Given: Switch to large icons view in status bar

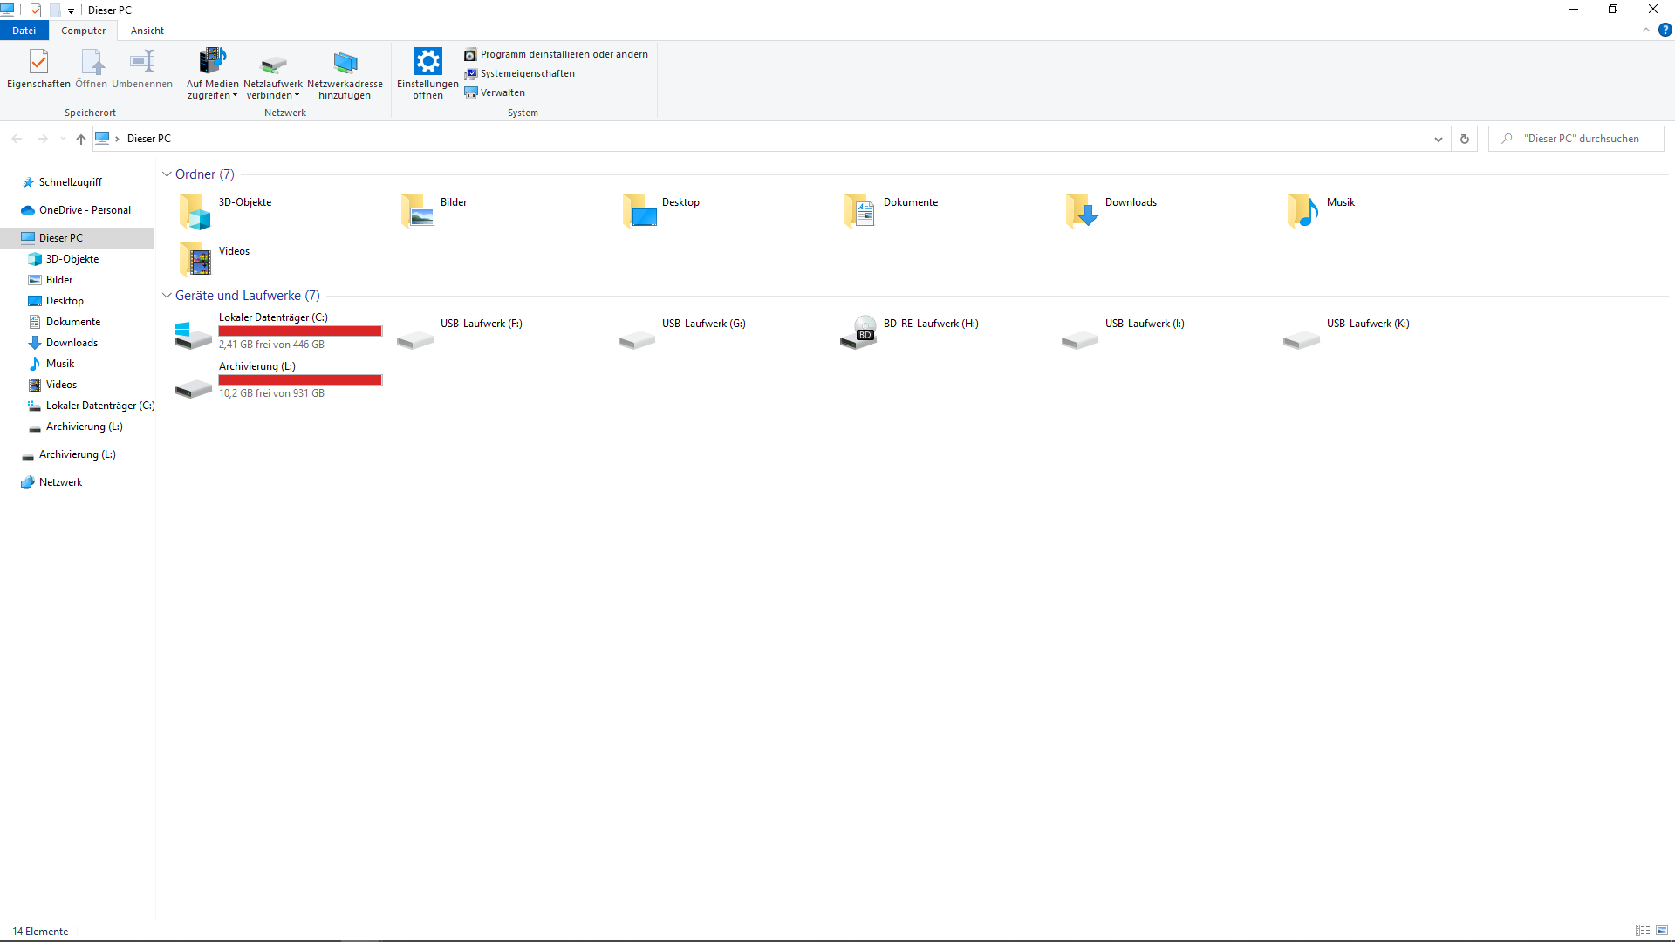Looking at the screenshot, I should [1662, 931].
